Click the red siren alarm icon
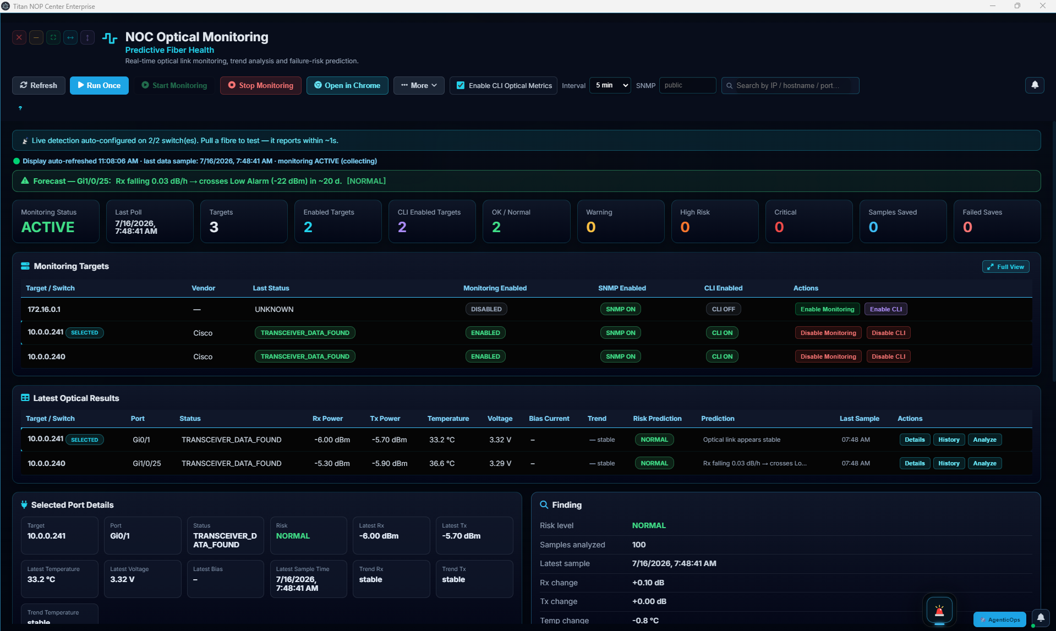 [939, 610]
